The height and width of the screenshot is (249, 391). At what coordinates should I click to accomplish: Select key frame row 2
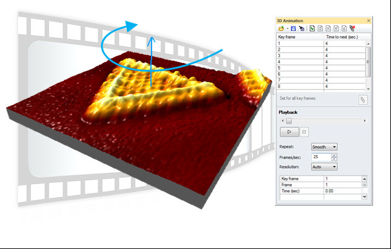[321, 49]
